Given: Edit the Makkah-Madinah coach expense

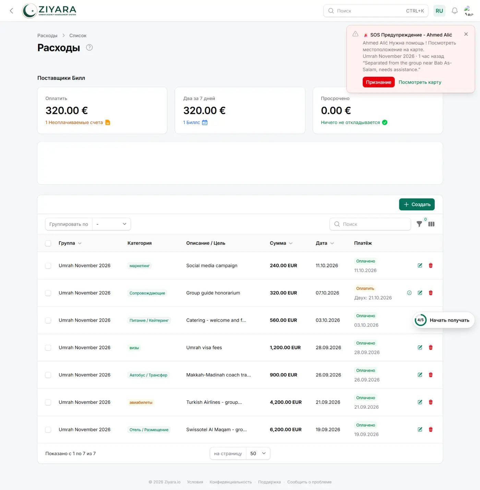Looking at the screenshot, I should (x=420, y=375).
